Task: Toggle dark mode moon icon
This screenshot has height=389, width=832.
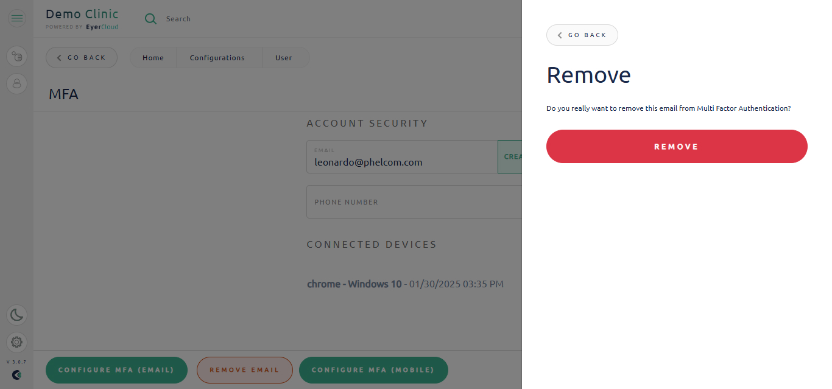Action: click(x=16, y=315)
